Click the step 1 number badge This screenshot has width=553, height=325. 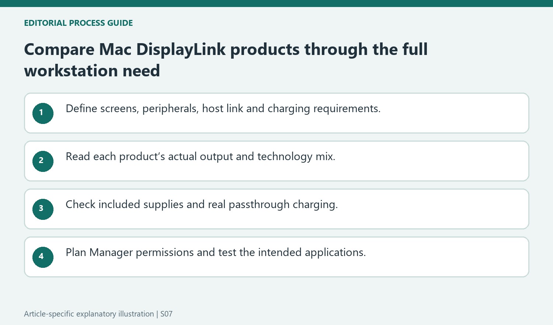point(43,113)
